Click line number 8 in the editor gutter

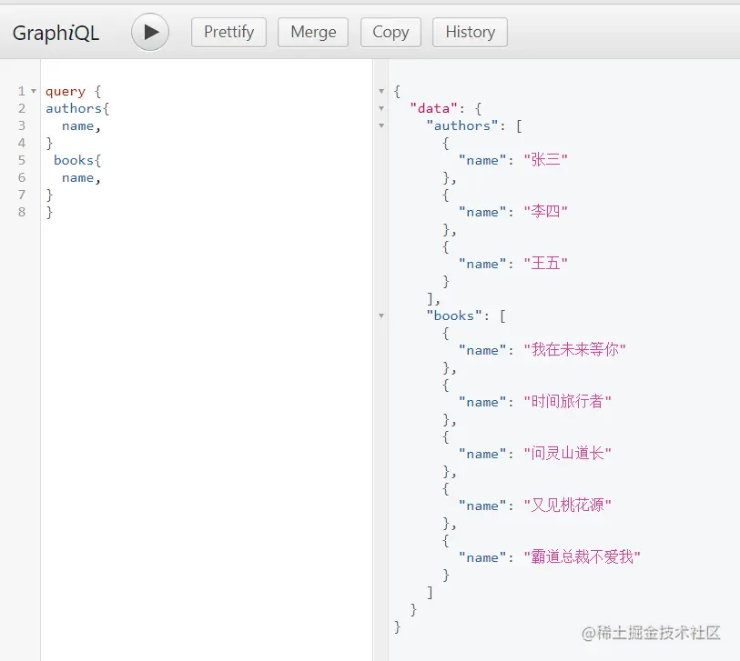[22, 212]
